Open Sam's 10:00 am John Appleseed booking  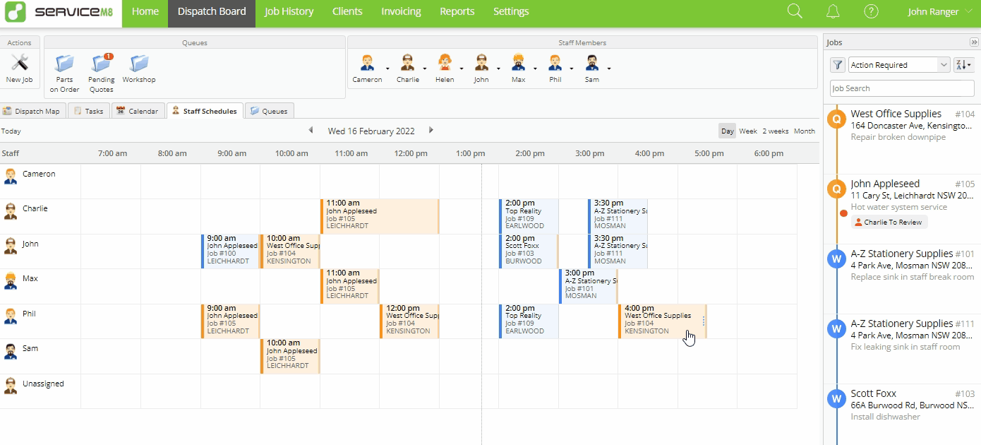tap(290, 356)
